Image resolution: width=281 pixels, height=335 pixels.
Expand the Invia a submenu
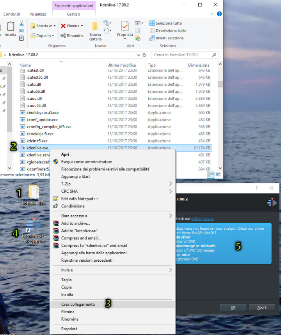point(171,270)
